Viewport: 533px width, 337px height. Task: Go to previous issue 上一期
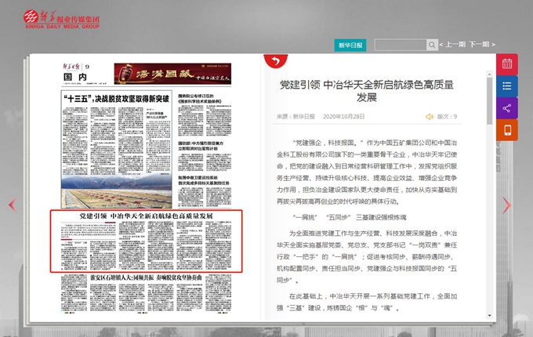click(x=452, y=45)
